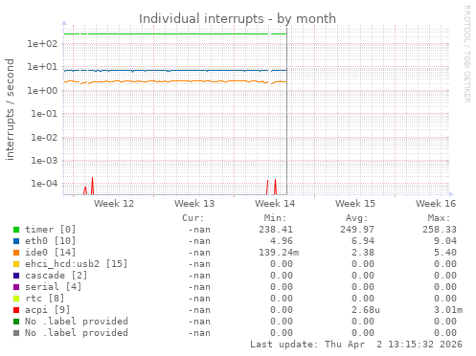Click ide0 average value 2.38
This screenshot has width=476, height=356.
(x=363, y=253)
